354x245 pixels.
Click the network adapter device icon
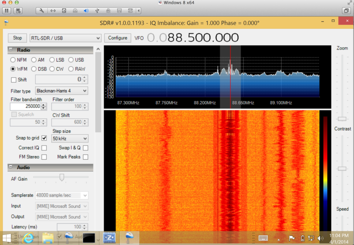[53, 11]
